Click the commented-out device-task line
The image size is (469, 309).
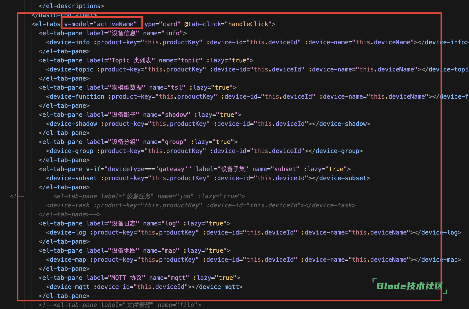click(x=200, y=205)
